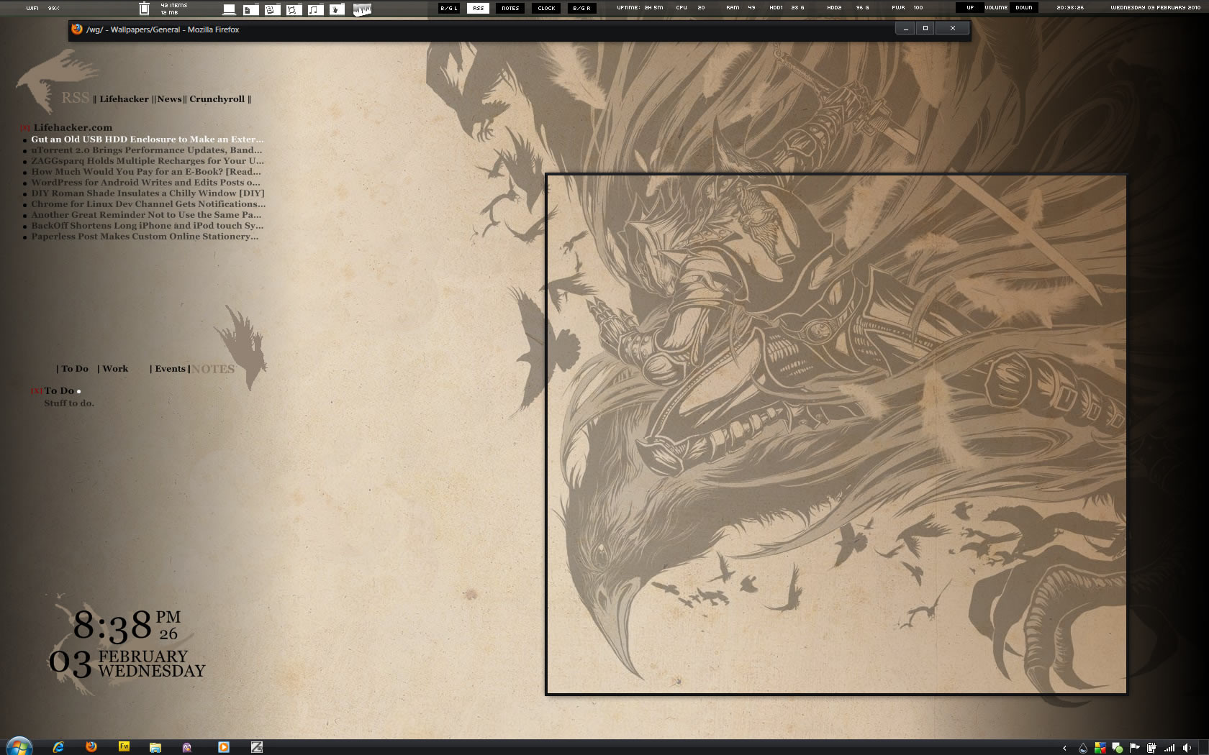Image resolution: width=1209 pixels, height=755 pixels.
Task: Open 'Paperless Post Makes Custom' article
Action: point(145,237)
